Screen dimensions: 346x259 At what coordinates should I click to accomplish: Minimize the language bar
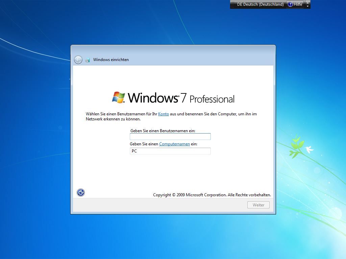pos(307,2)
